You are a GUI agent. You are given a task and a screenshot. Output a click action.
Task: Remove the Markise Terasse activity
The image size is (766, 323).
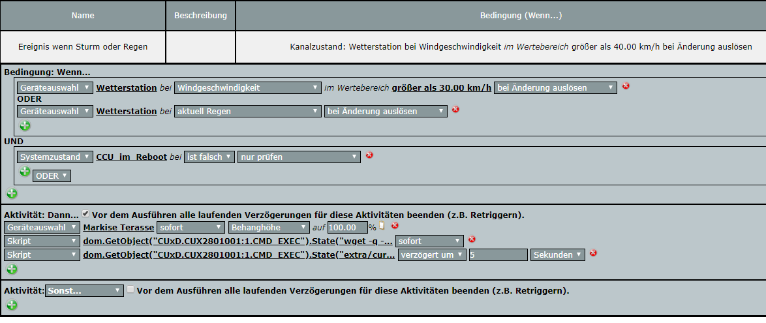395,226
